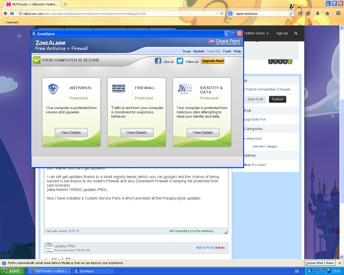Screen dimensions: 344x275
Task: Click the Identity & Data binary icon
Action: (185, 89)
